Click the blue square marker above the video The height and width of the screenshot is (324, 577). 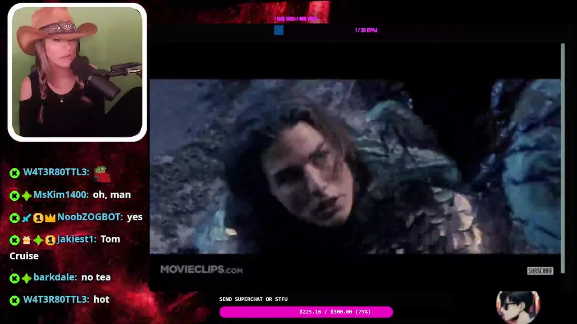click(x=279, y=30)
